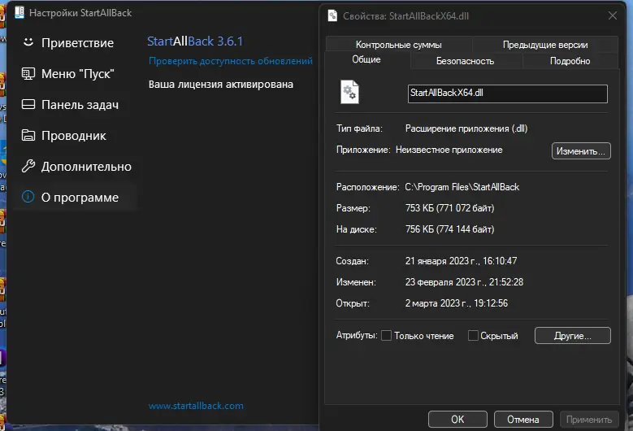The width and height of the screenshot is (633, 431).
Task: Open the Безопасность tab
Action: [x=465, y=61]
